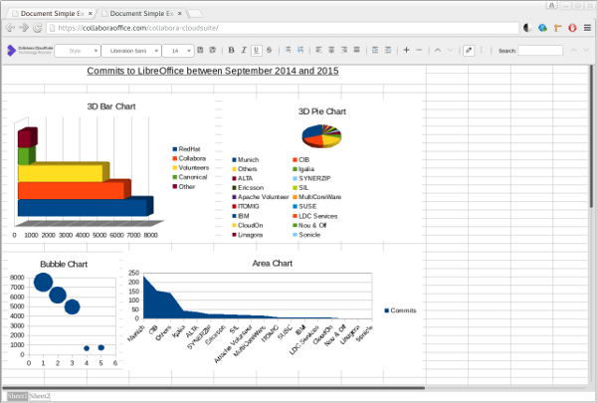The width and height of the screenshot is (597, 403).
Task: Click the orange signpost extension icon
Action: click(558, 28)
